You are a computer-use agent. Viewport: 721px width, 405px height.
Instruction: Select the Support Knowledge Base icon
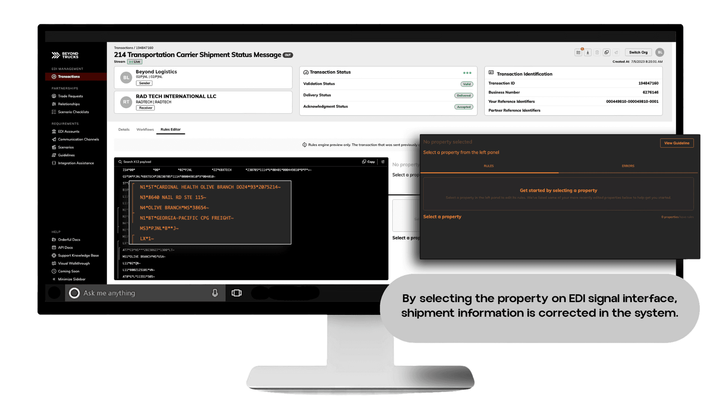pos(53,255)
